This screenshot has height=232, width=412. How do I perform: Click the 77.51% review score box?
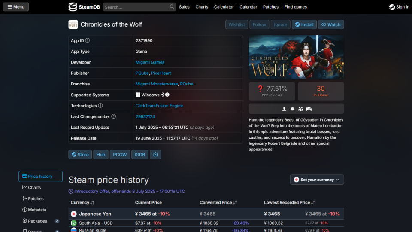(x=272, y=91)
